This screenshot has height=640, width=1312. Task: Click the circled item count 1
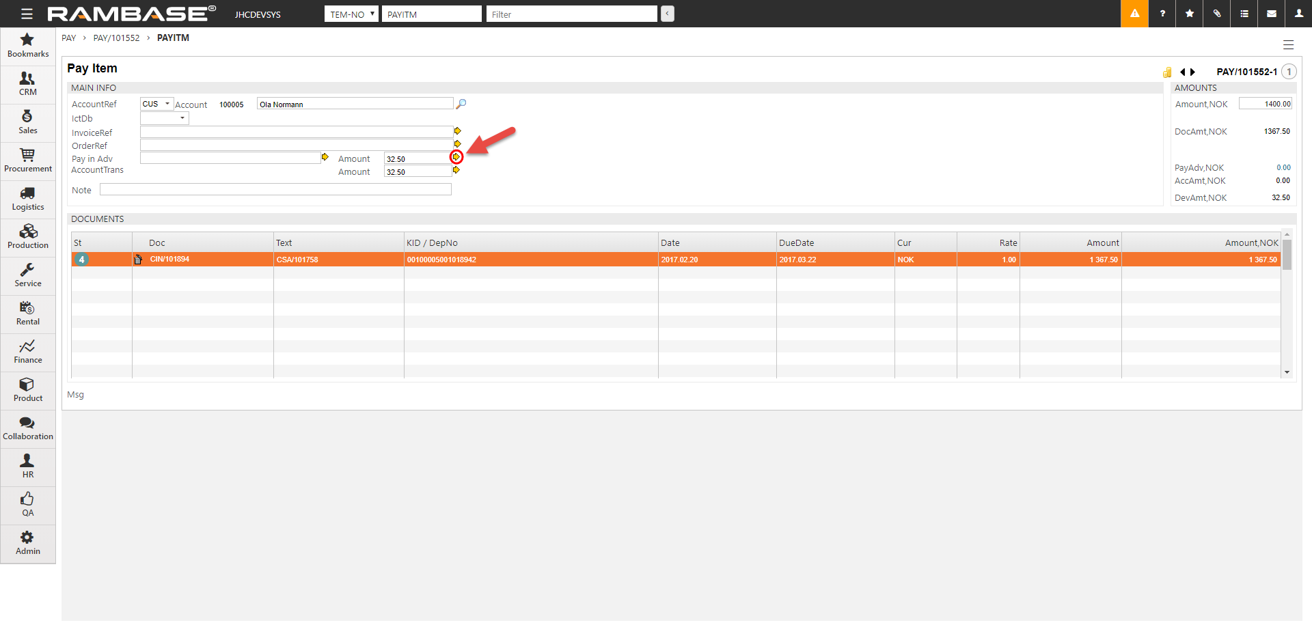click(1289, 72)
